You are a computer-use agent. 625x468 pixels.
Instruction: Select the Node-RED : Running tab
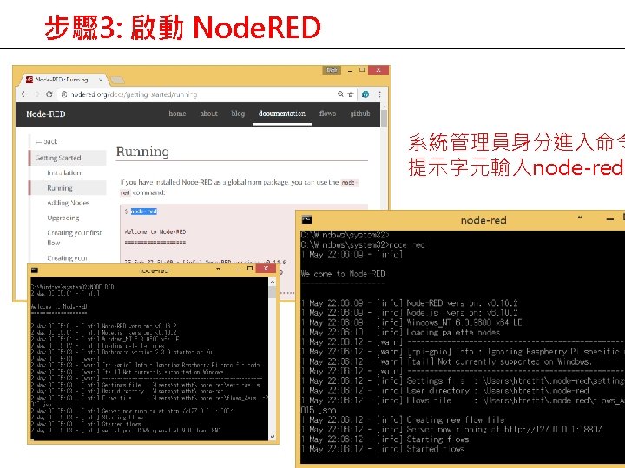pos(62,80)
